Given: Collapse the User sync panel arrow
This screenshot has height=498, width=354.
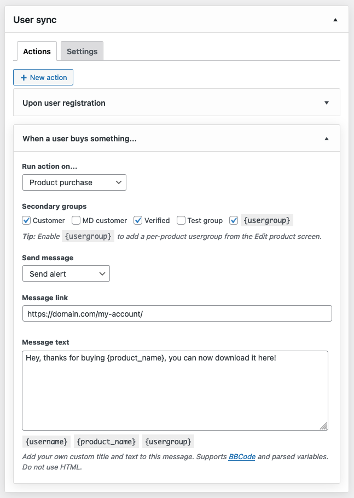Looking at the screenshot, I should click(x=335, y=20).
